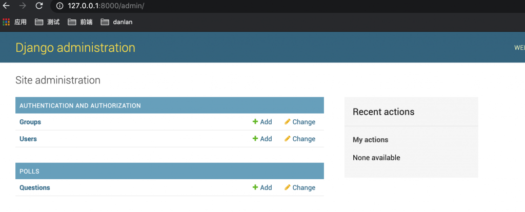Viewport: 525px width, 212px height.
Task: Click Change link for Groups
Action: 304,122
